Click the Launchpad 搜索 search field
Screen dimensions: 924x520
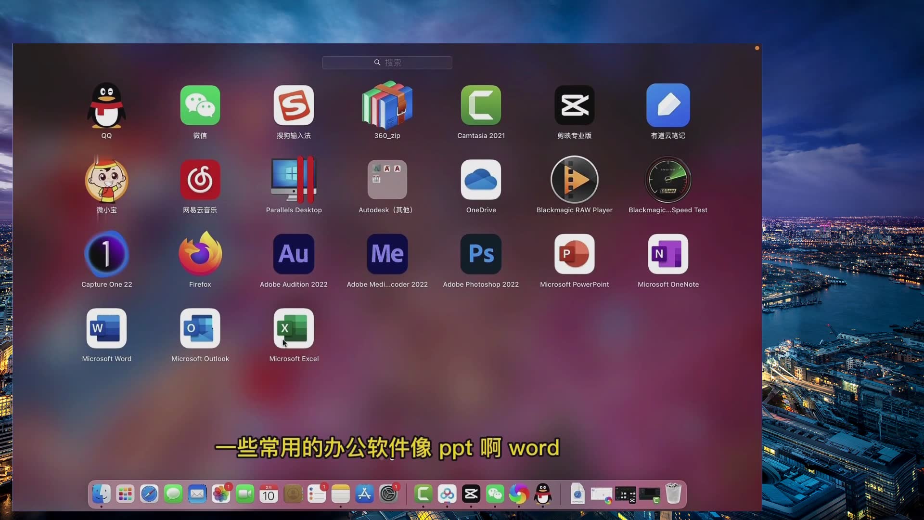tap(387, 63)
